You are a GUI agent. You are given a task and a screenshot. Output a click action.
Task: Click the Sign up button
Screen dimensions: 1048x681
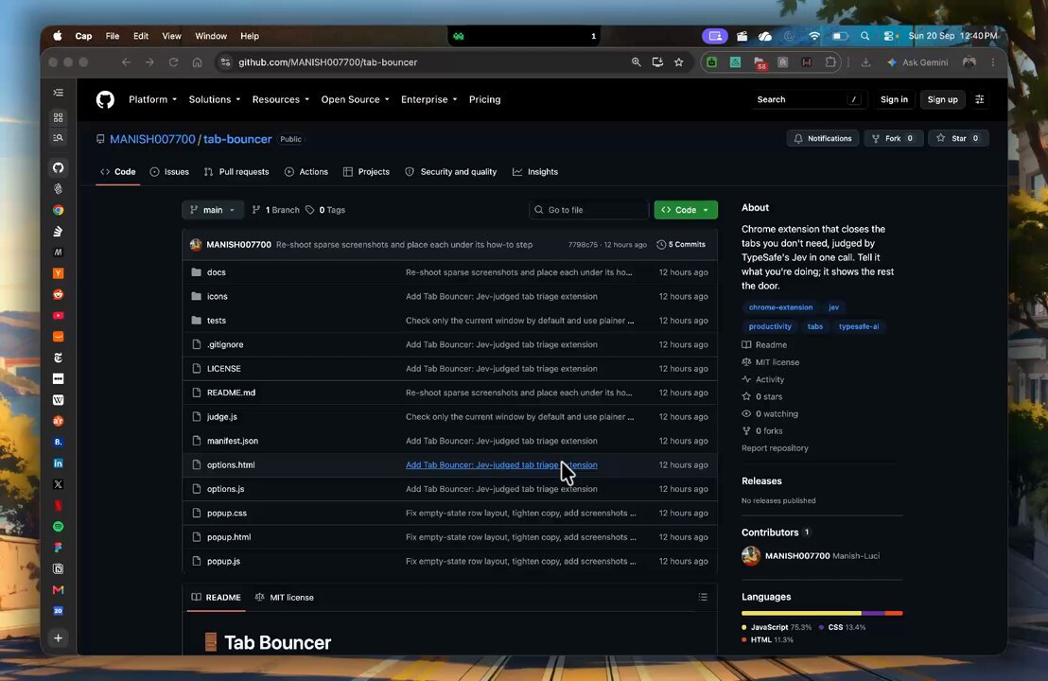[942, 99]
